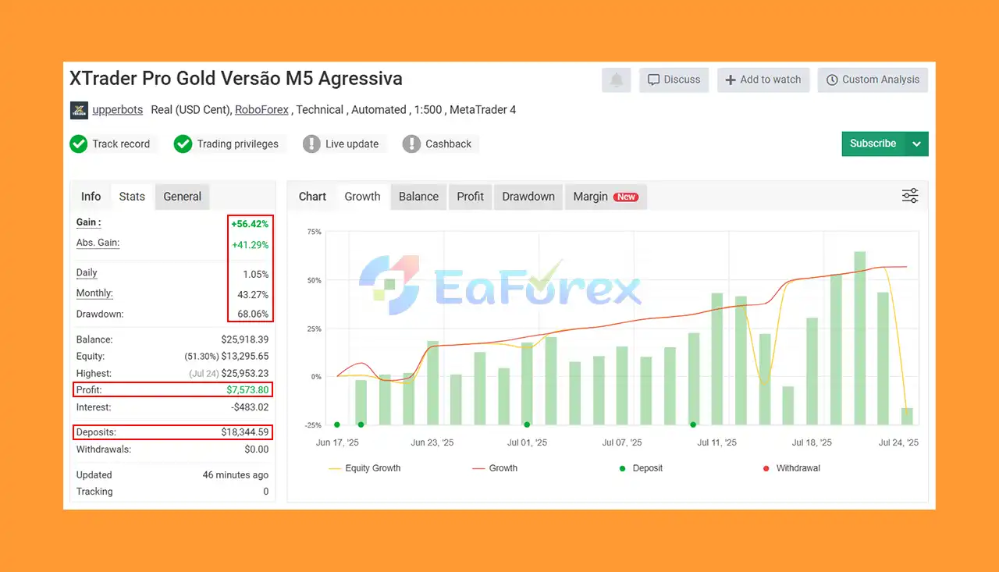Click the Gain label
The width and height of the screenshot is (999, 572).
coord(88,222)
